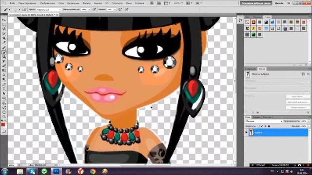
Task: Select the Brush tool in toolbox
Action: [4, 52]
